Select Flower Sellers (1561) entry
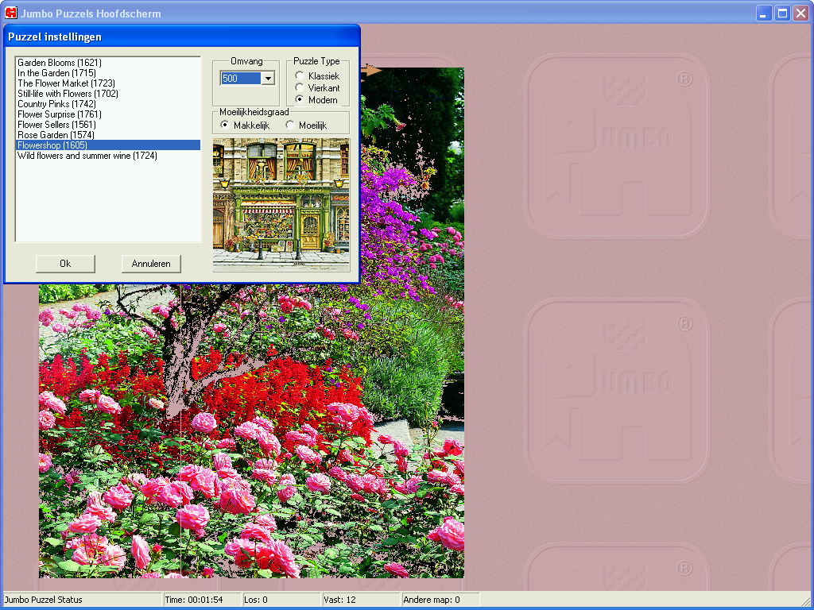 [108, 125]
